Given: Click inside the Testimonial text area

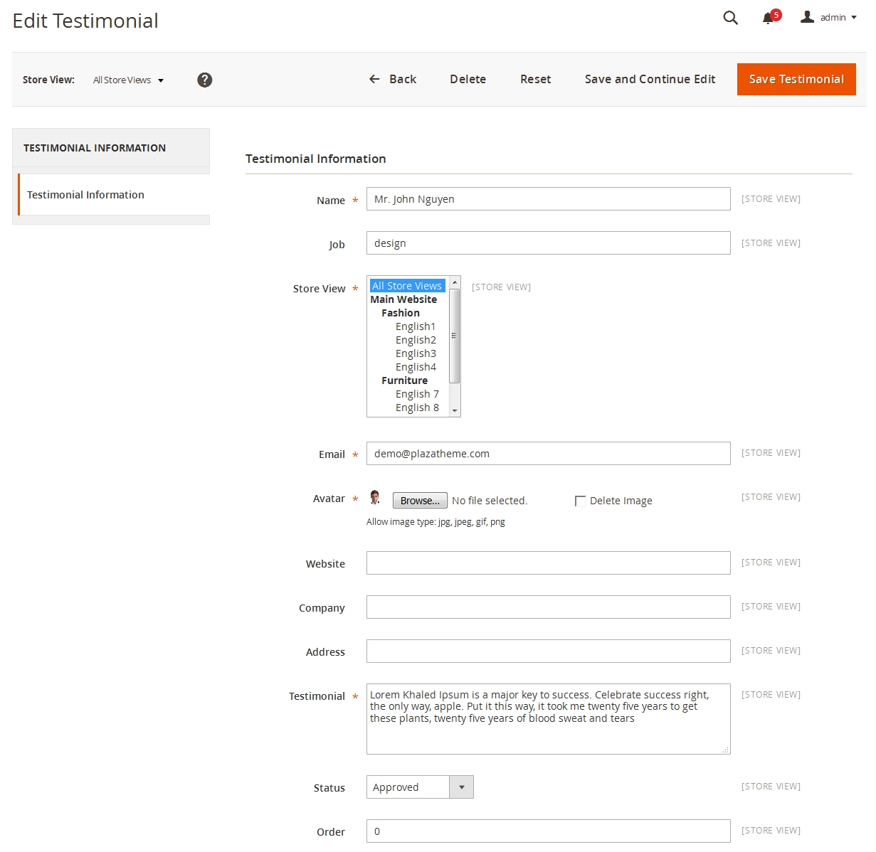Looking at the screenshot, I should [x=547, y=718].
